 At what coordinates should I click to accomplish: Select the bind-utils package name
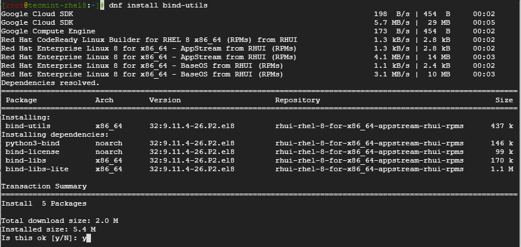28,126
